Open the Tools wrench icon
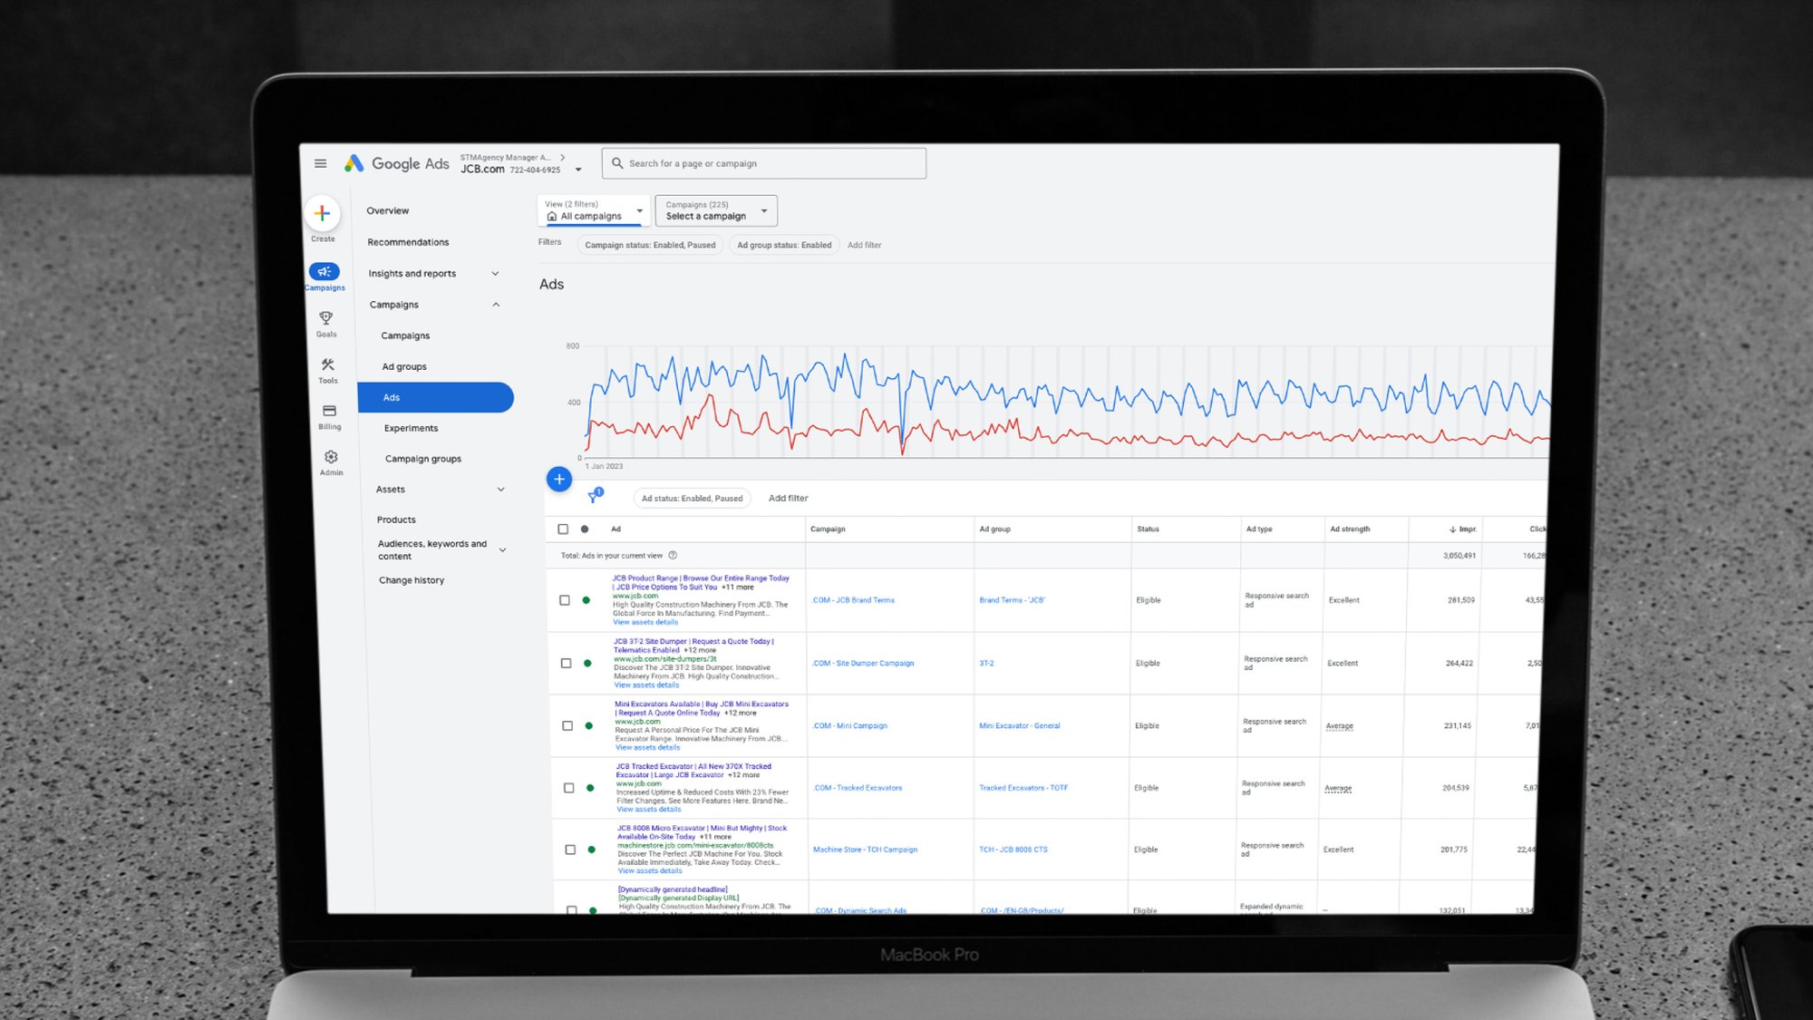 tap(328, 364)
